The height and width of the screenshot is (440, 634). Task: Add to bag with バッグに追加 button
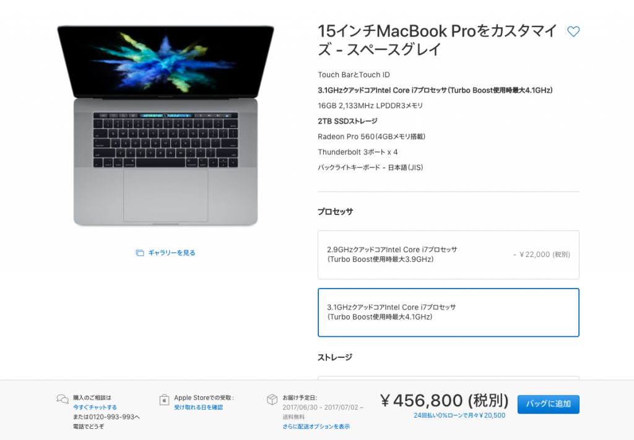click(x=549, y=404)
